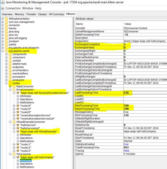Collapse the RovaConsumer node
167x169 pixels.
10,90
